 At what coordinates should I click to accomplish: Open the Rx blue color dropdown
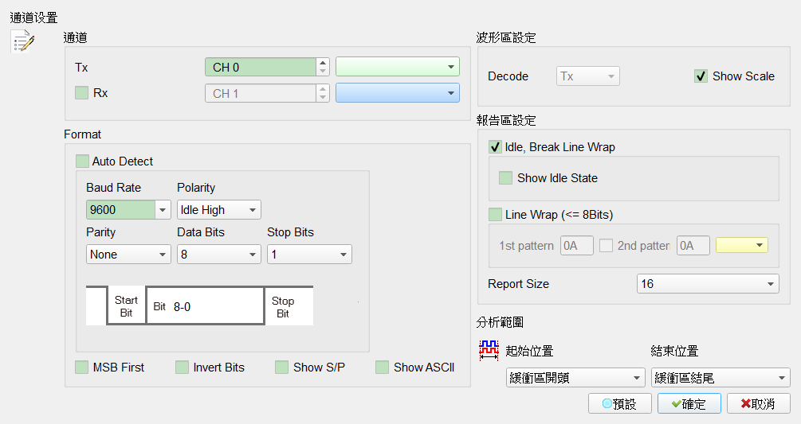[398, 93]
